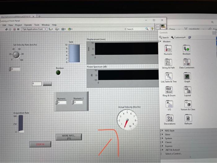Expand the Express palette category
The image size is (217, 163).
(x=163, y=146)
